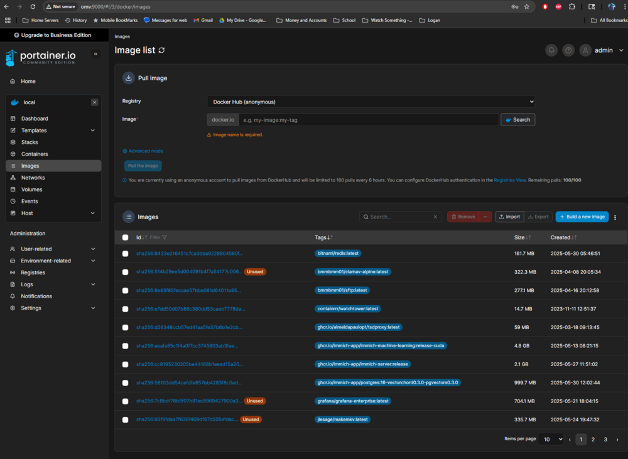
Task: Expand the Host sidebar section
Action: [x=93, y=213]
